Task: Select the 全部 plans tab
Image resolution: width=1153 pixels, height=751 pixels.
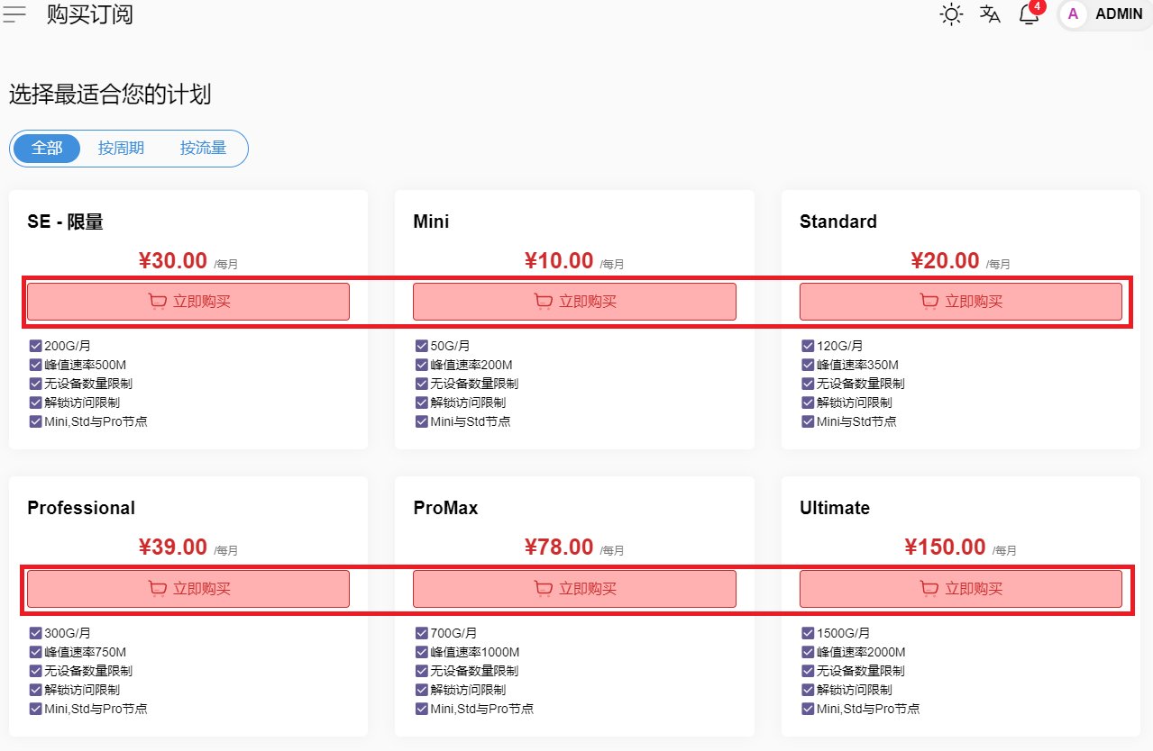Action: pyautogui.click(x=47, y=149)
